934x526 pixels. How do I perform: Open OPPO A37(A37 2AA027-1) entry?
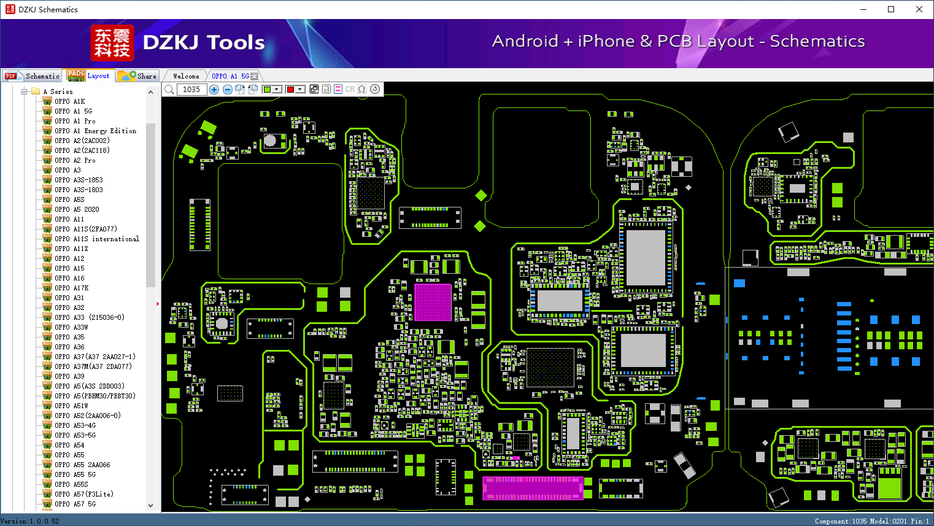(x=95, y=357)
